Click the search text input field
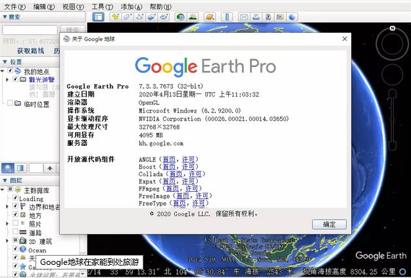The image size is (411, 278). click(x=30, y=30)
